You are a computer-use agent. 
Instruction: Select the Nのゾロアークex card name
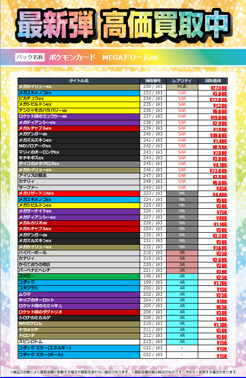(35, 146)
